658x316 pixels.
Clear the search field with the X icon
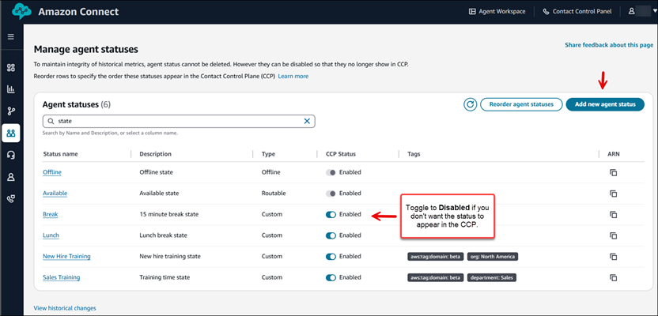coord(307,121)
